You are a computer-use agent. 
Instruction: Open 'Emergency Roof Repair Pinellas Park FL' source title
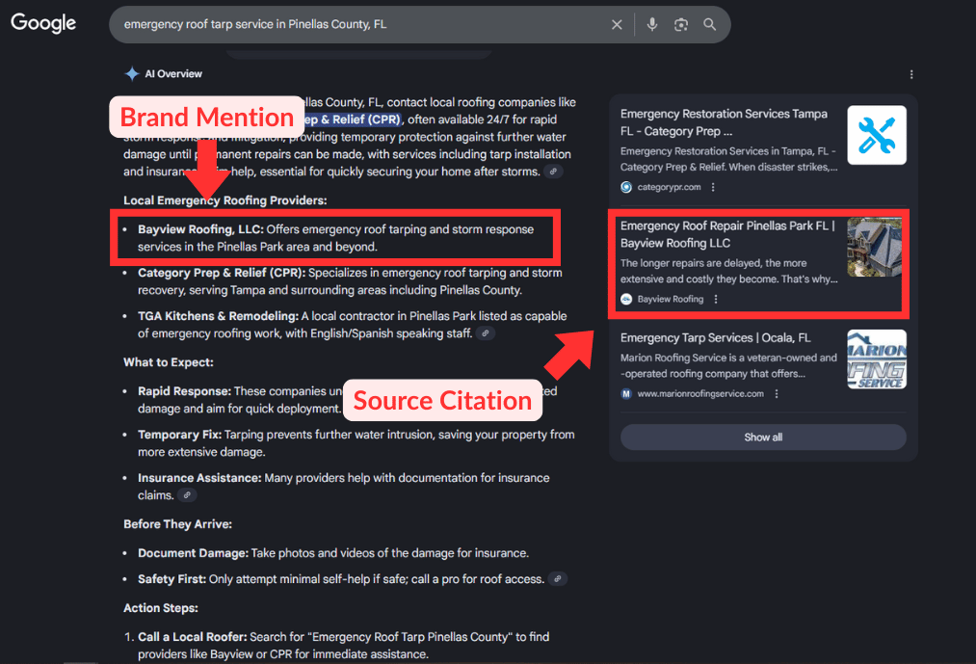727,234
